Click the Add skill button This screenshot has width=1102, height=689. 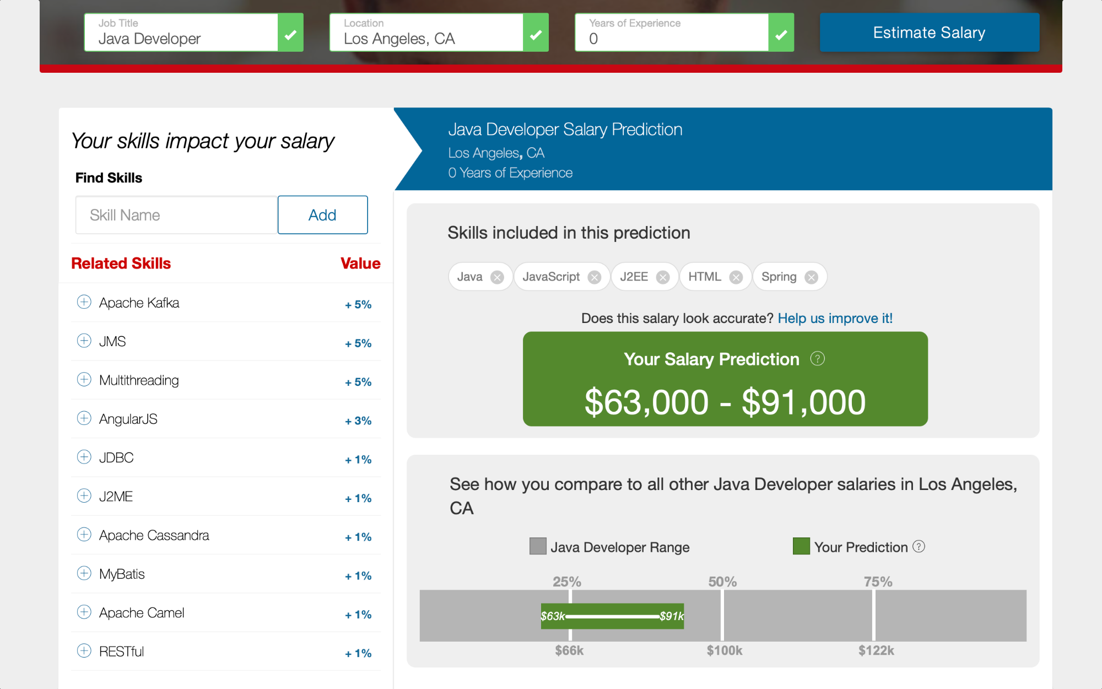322,215
